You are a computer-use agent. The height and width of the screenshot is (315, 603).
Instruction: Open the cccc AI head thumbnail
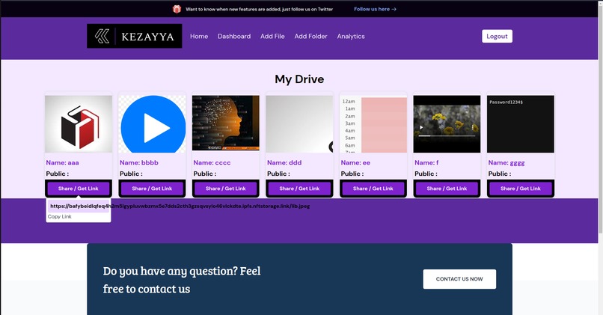pyautogui.click(x=226, y=124)
